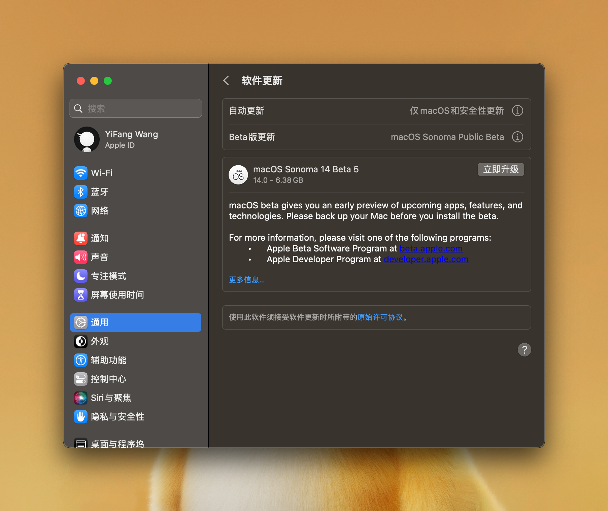This screenshot has height=511, width=608.
Task: Click the YiFang Wang avatar picture
Action: coord(87,139)
